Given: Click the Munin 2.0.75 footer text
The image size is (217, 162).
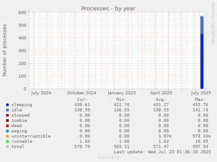Looking at the screenshot, I should pyautogui.click(x=108, y=157).
